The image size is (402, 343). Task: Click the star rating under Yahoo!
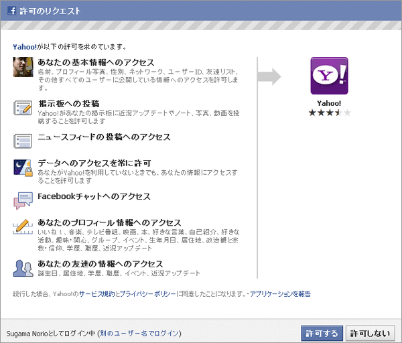click(x=330, y=113)
